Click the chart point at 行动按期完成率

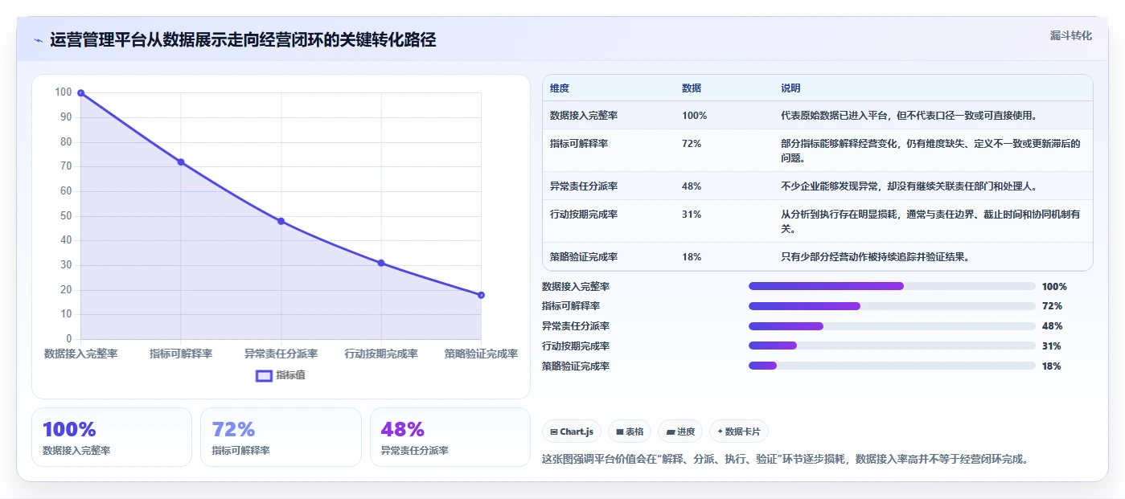click(x=381, y=263)
